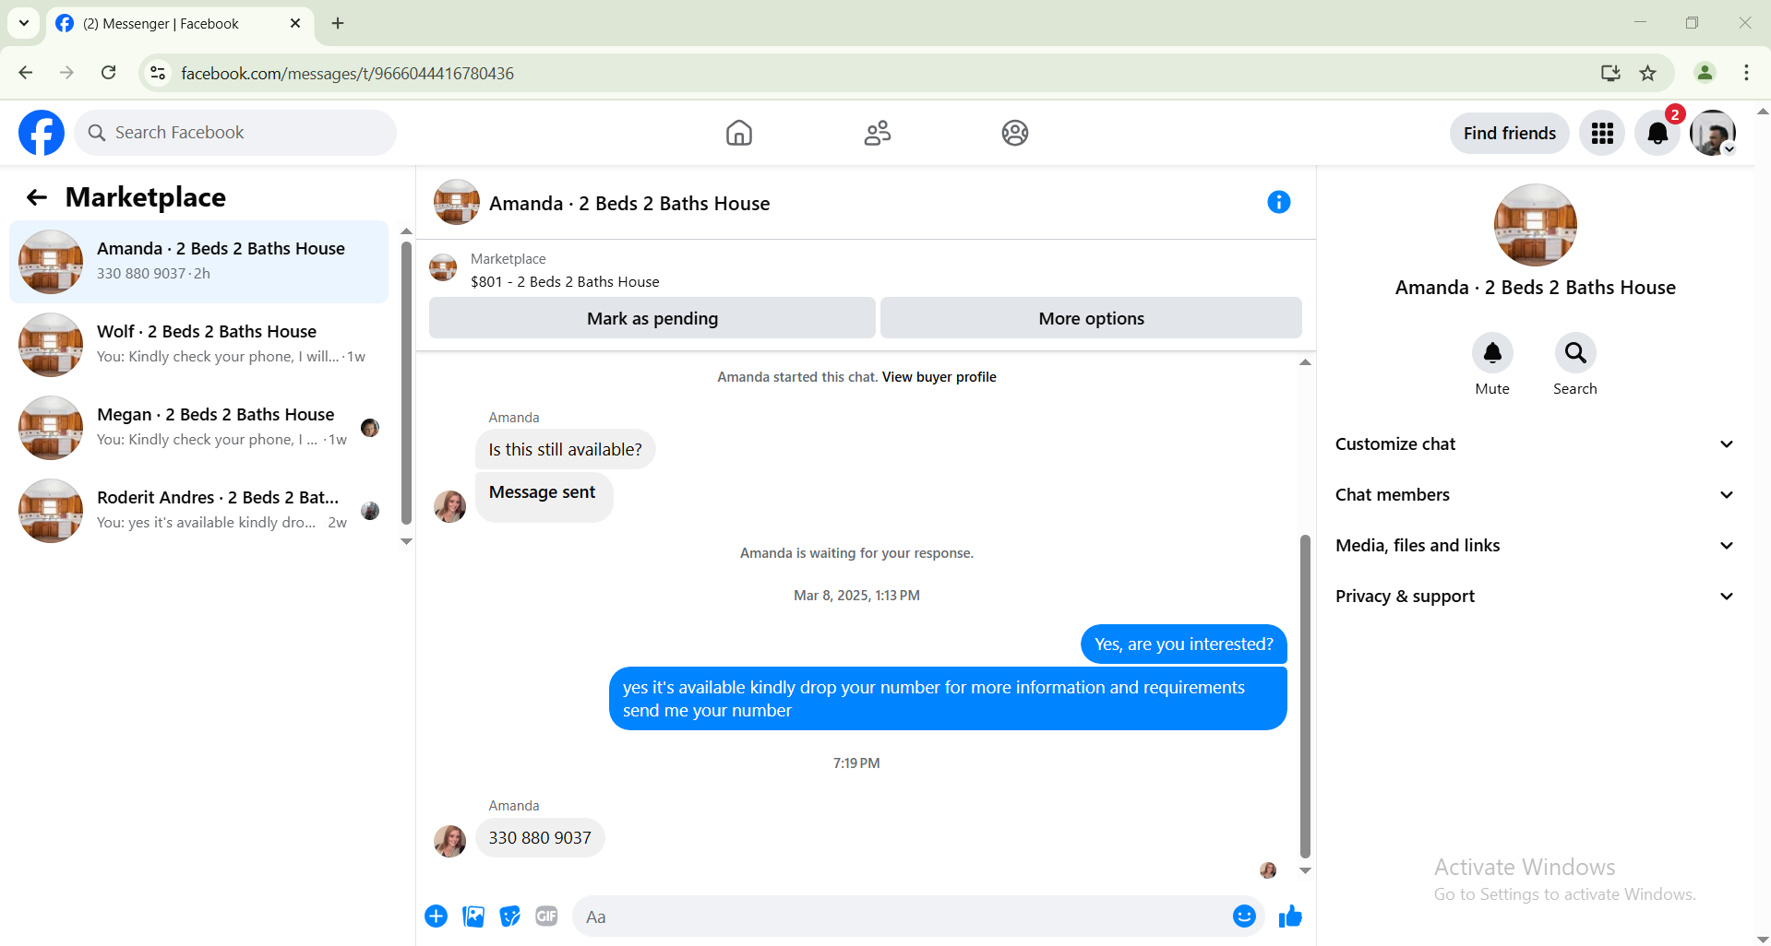Open the Groups icon in top navigation
The image size is (1771, 946).
pyautogui.click(x=1015, y=133)
